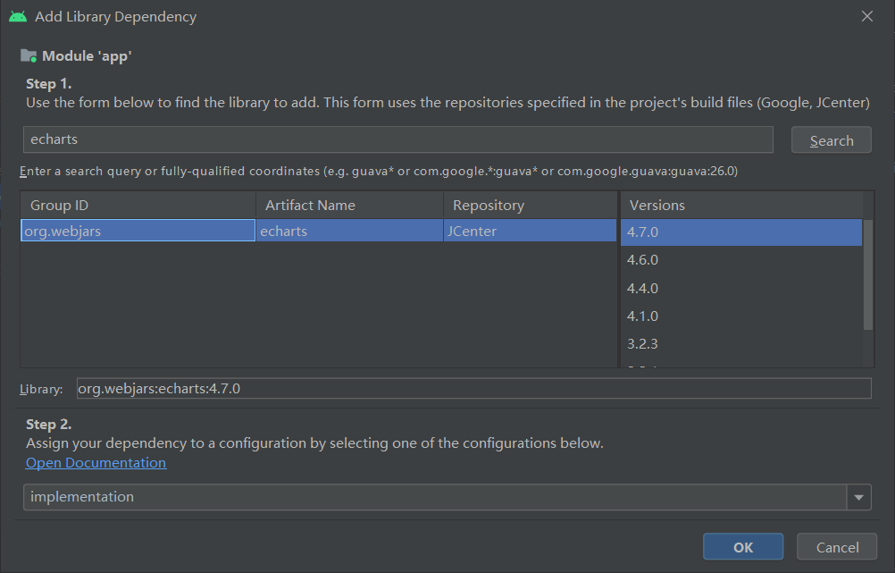The image size is (895, 573).
Task: Choose version 4.4.0 in the list
Action: click(x=740, y=288)
